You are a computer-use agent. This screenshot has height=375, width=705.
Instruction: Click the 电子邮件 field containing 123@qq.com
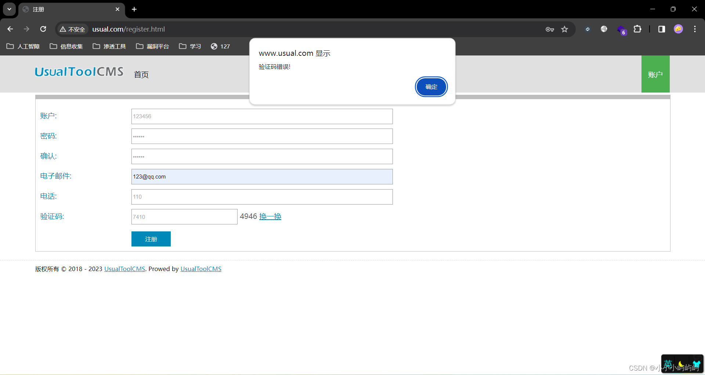coord(262,177)
